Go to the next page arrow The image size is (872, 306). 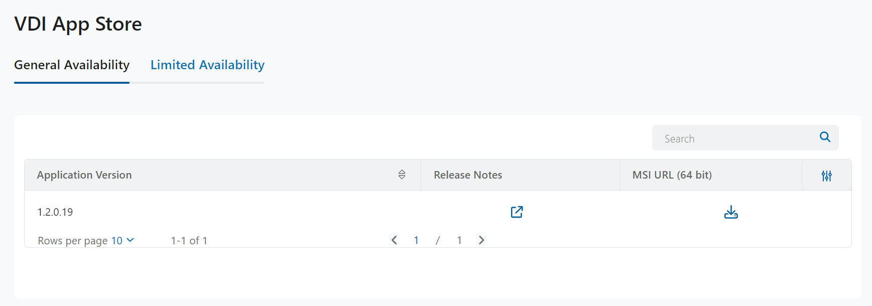click(481, 240)
